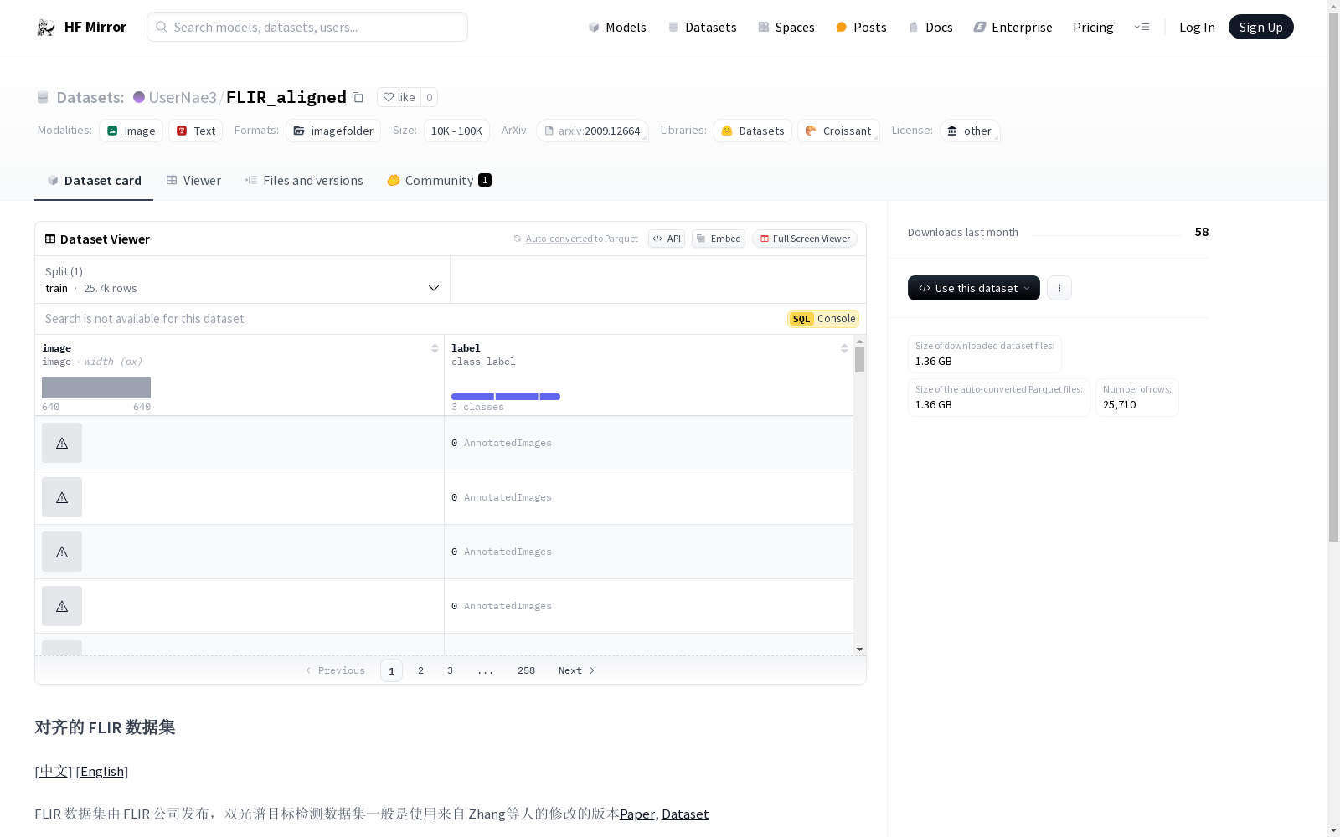Go to page 2 of the dataset
1340x837 pixels.
click(420, 670)
